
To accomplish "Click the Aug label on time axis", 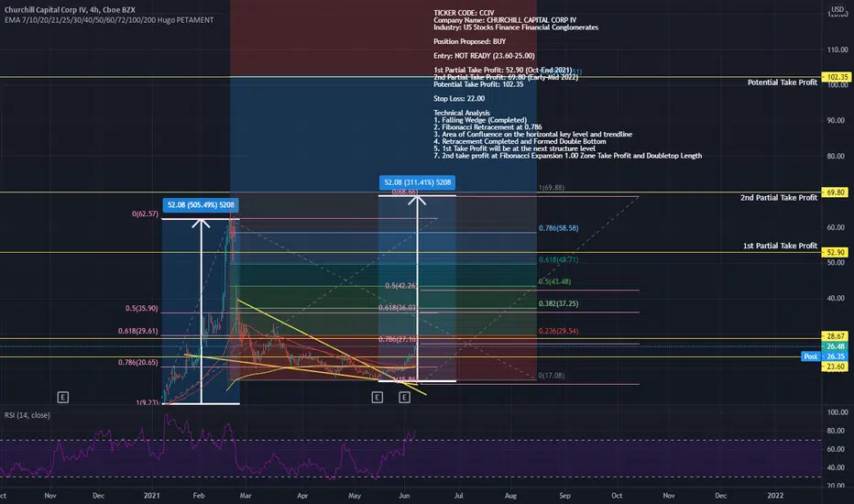I will (510, 495).
